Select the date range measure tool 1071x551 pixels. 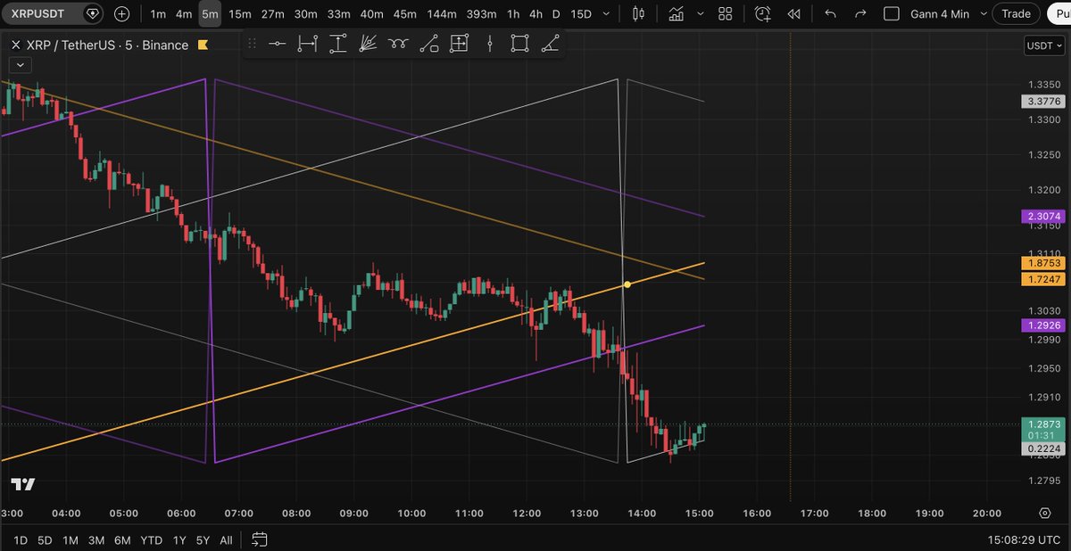308,44
